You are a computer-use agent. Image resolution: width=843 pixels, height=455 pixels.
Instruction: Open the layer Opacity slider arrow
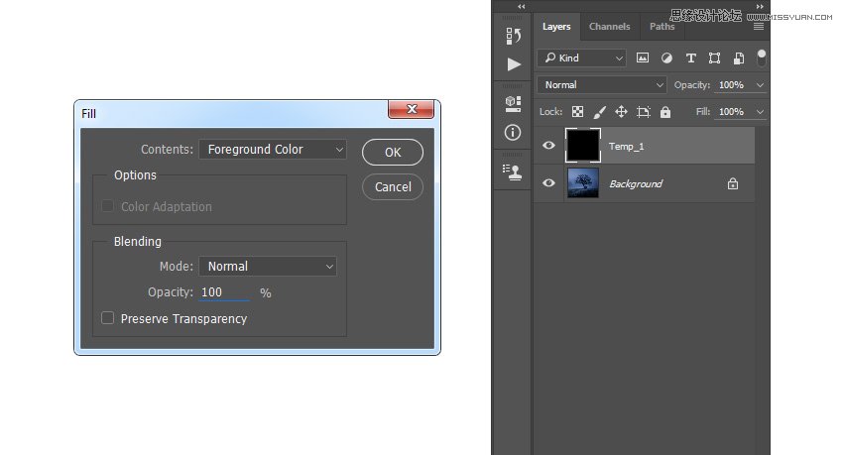coord(761,85)
